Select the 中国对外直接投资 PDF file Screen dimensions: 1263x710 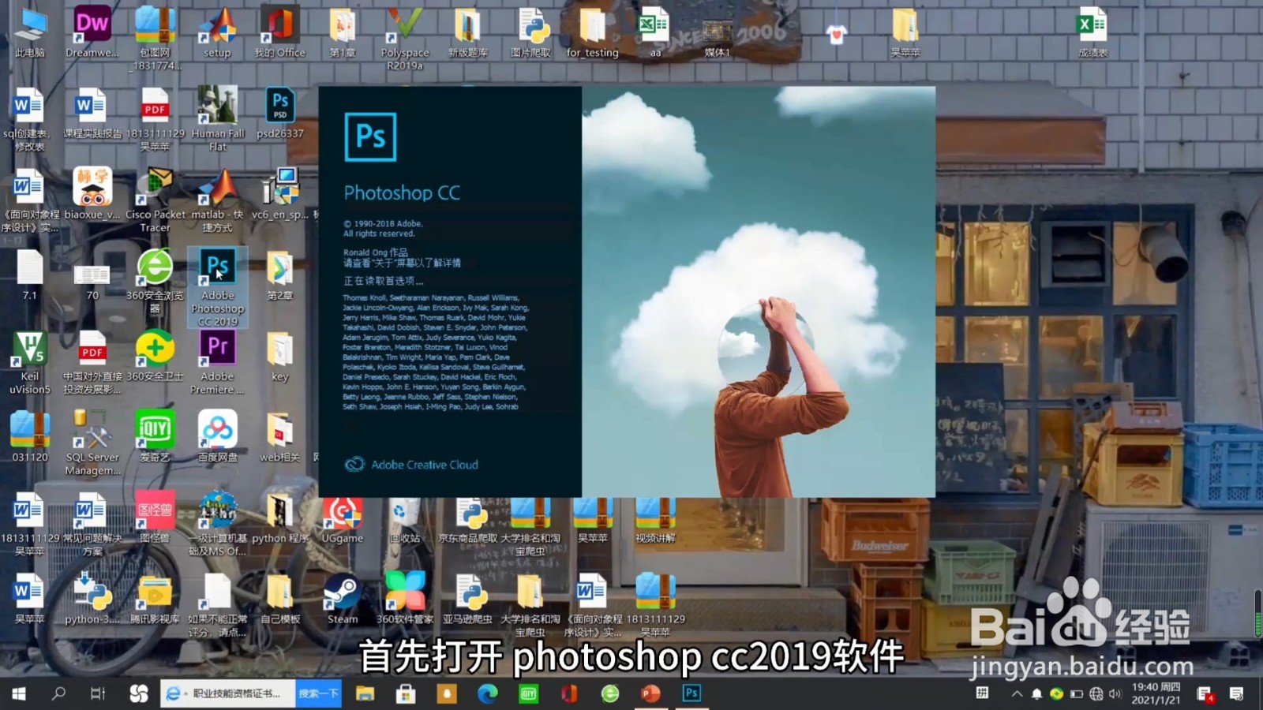tap(92, 362)
